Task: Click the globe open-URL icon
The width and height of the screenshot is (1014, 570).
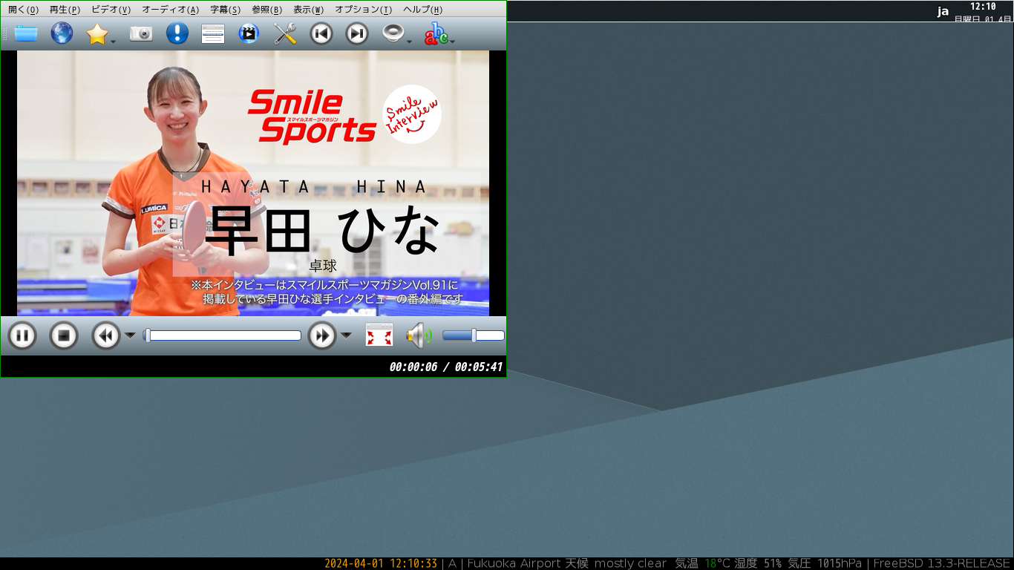Action: coord(62,33)
